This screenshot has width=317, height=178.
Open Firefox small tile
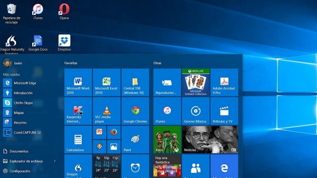(114, 132)
